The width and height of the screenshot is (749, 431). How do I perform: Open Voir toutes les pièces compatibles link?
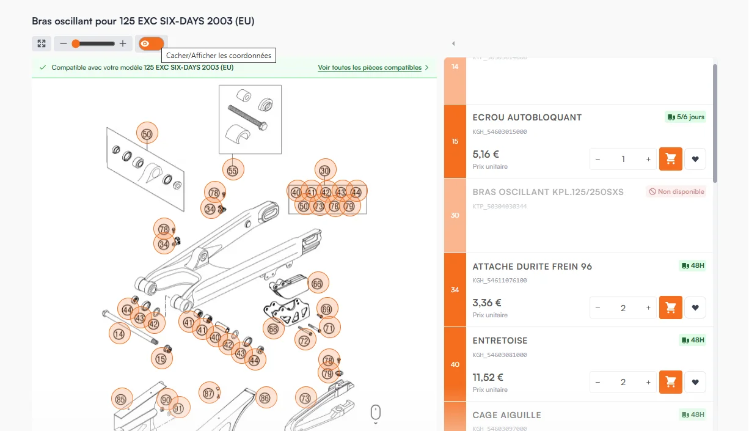tap(370, 68)
